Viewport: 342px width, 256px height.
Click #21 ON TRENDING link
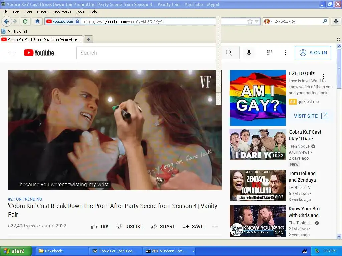[x=25, y=199]
